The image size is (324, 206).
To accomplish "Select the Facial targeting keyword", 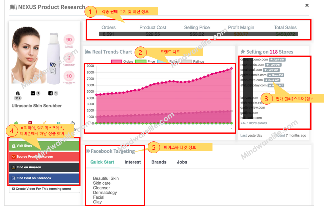I will [98, 197].
